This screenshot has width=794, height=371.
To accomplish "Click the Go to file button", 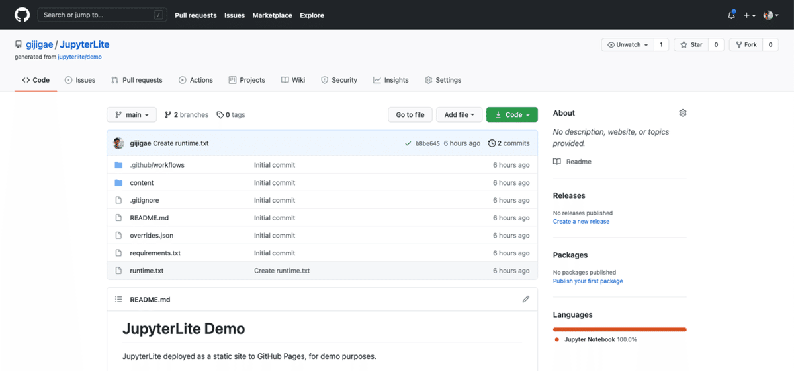I will tap(410, 115).
